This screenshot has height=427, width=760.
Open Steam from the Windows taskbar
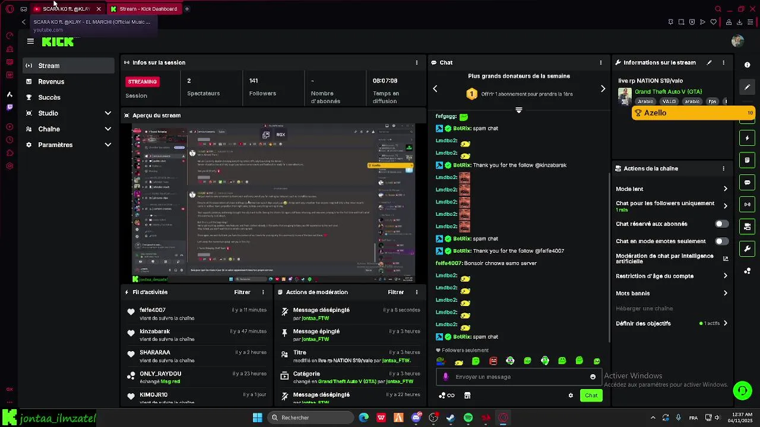tap(451, 418)
